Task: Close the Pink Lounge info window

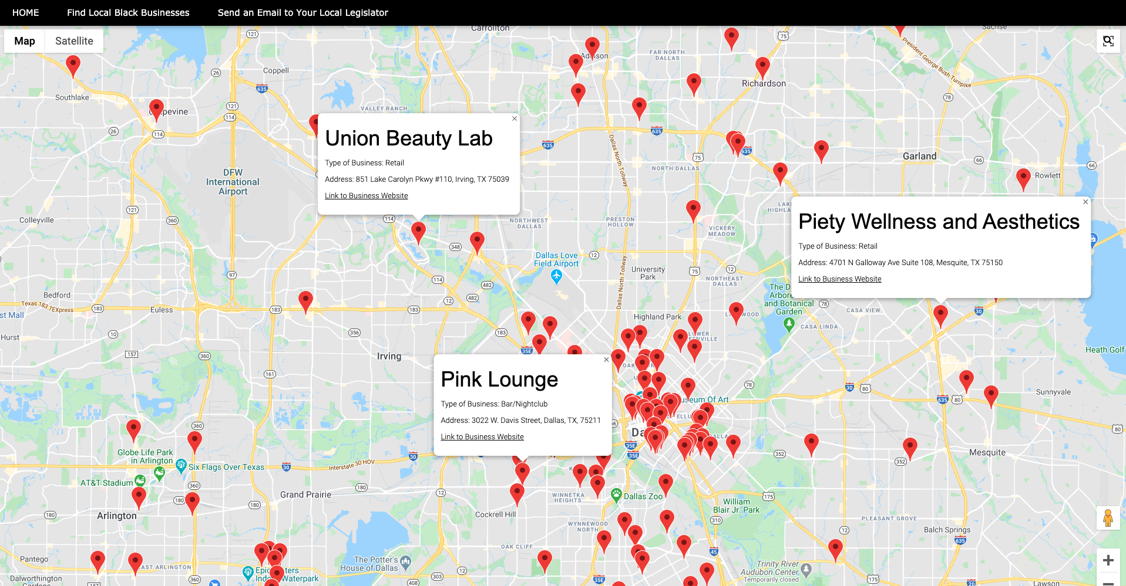Action: click(x=606, y=360)
